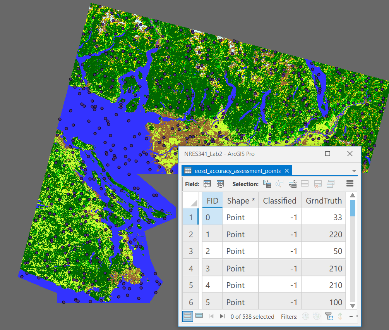This screenshot has height=330, width=389.
Task: Select row 3 using its row header
Action: 191,251
